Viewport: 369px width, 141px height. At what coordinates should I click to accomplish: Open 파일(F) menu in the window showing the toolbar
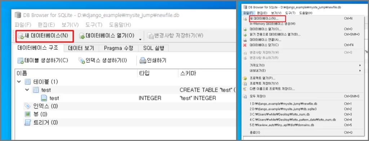23,25
